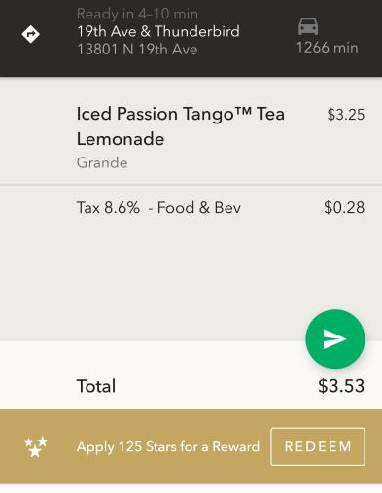The height and width of the screenshot is (493, 382).
Task: Tap the Total label
Action: point(96,386)
